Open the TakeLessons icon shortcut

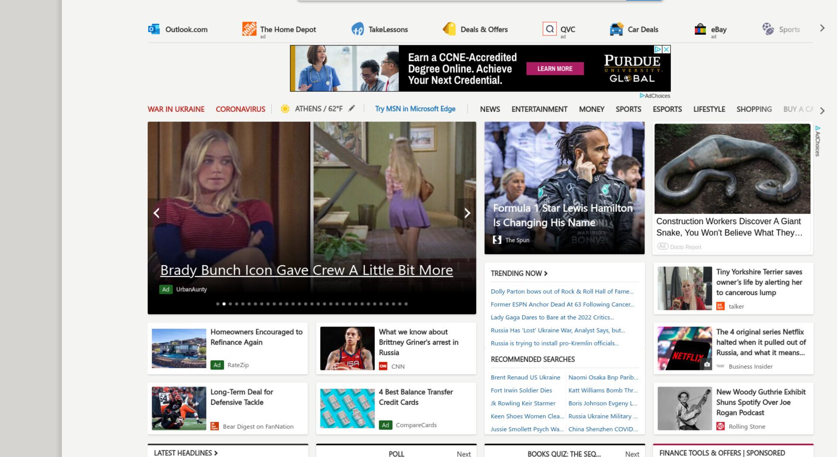pos(357,29)
